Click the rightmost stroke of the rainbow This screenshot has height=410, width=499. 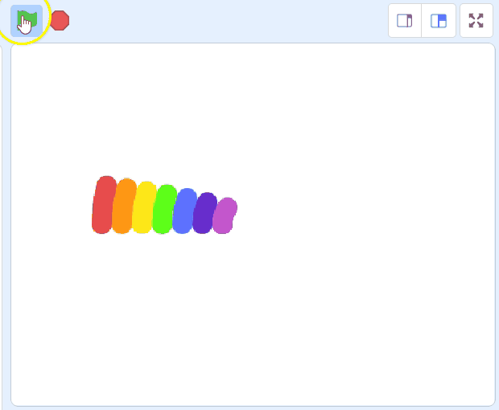[224, 215]
